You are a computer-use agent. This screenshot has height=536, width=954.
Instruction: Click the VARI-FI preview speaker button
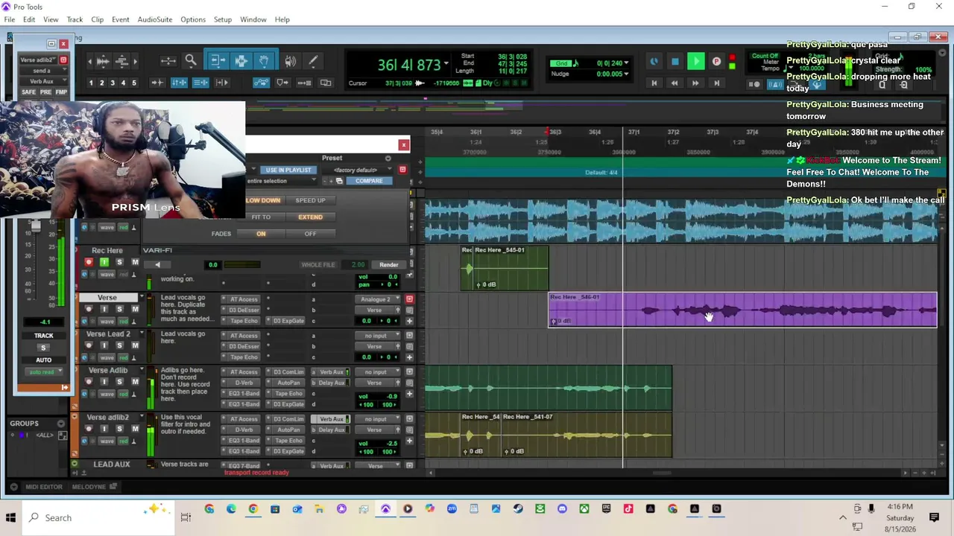157,265
